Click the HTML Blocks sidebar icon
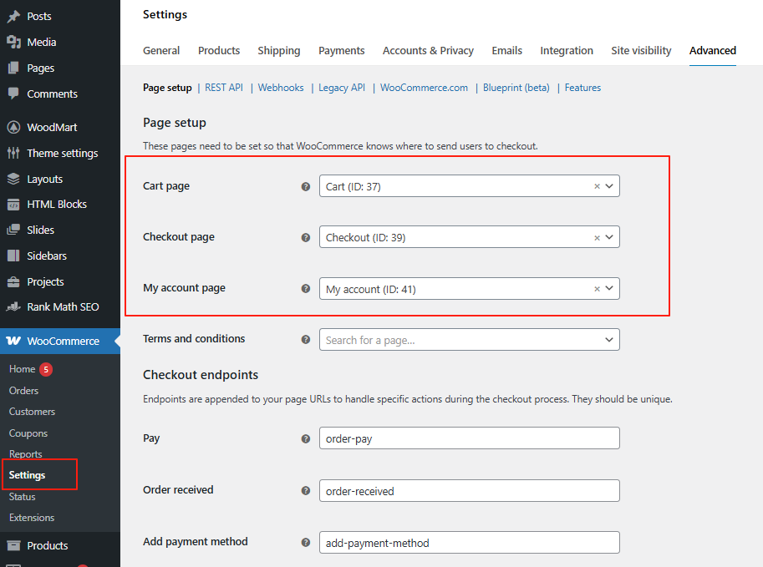This screenshot has width=763, height=567. click(13, 204)
